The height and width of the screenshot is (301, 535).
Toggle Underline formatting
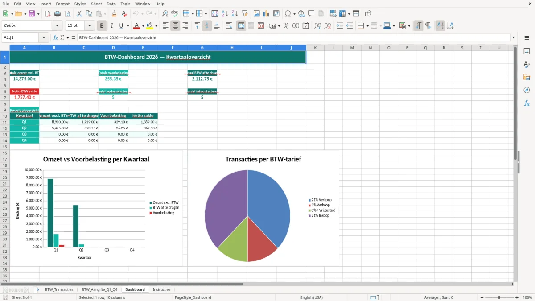(121, 26)
